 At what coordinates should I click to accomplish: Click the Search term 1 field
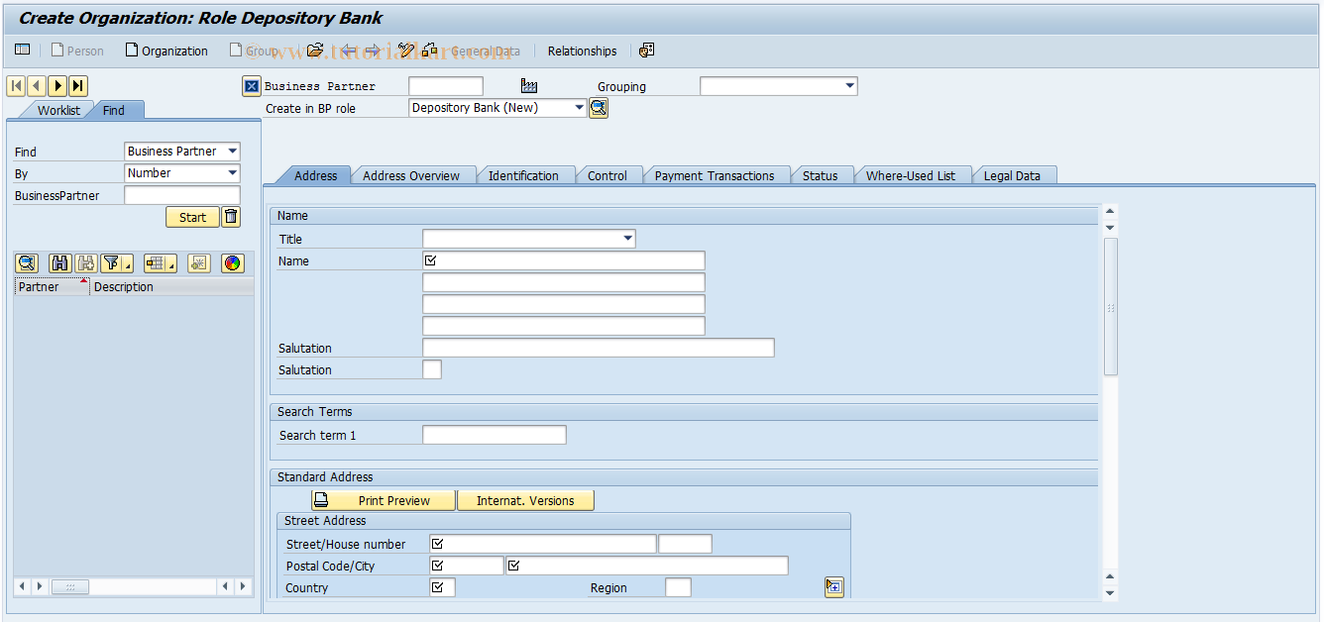click(495, 435)
